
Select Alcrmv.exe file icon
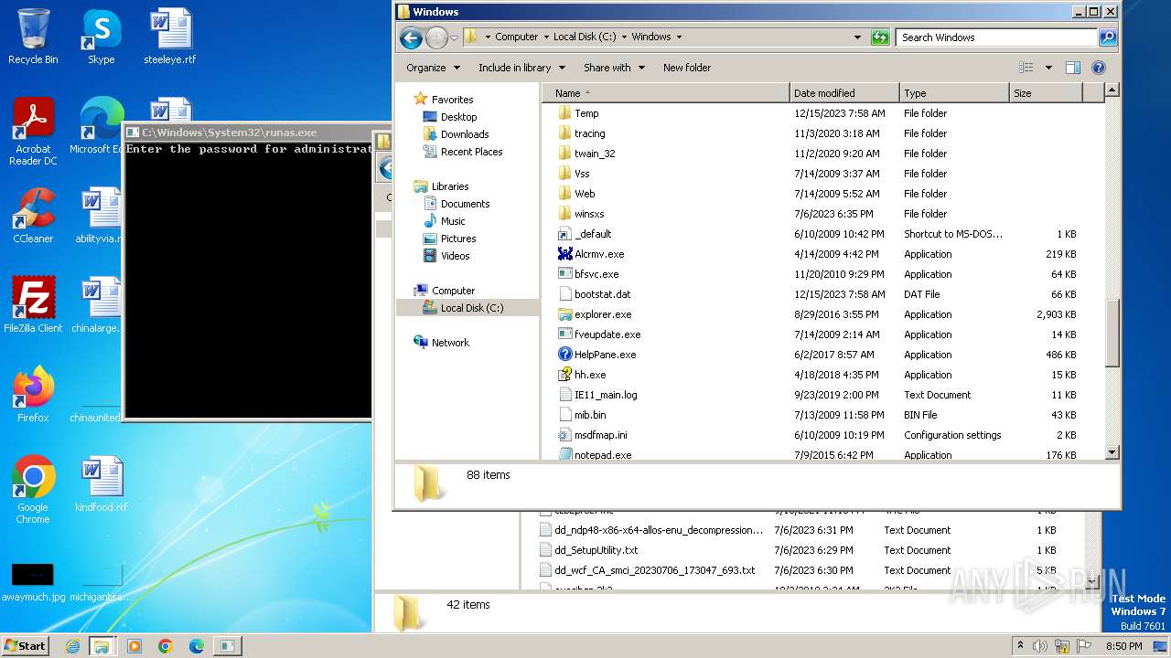click(565, 254)
